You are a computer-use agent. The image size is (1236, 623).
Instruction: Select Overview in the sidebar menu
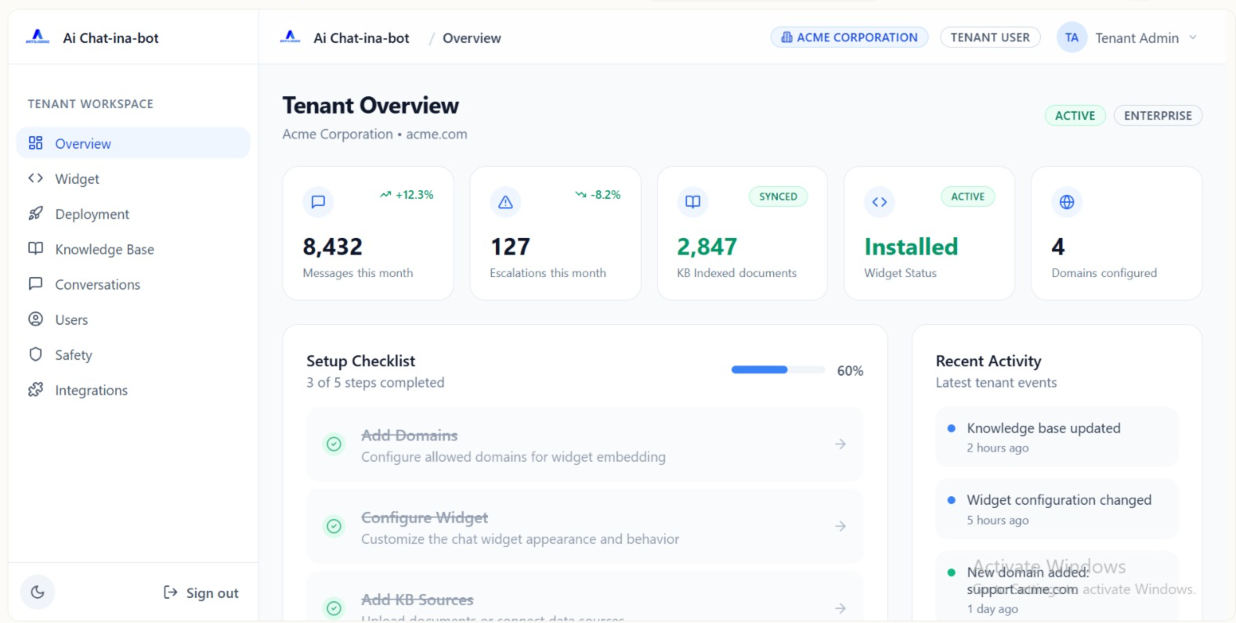[x=133, y=143]
